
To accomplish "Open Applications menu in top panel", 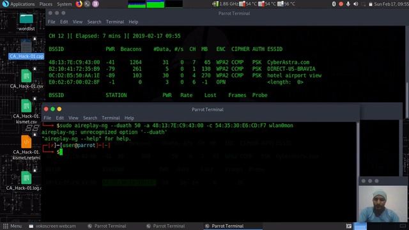I will click(x=22, y=4).
